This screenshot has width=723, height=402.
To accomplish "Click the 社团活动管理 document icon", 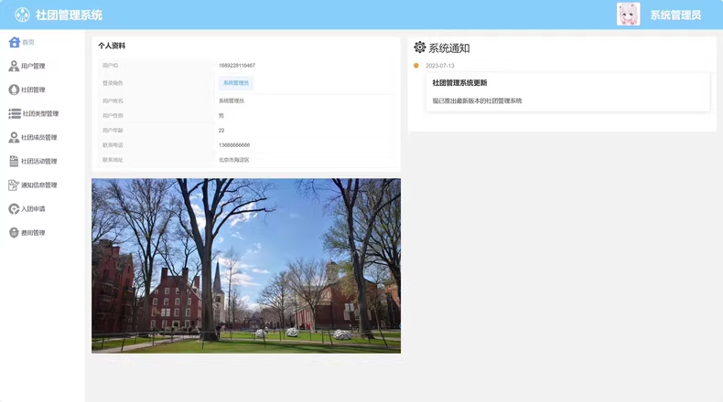I will point(14,161).
